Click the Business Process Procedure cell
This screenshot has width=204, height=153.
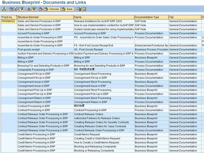[x=151, y=49]
